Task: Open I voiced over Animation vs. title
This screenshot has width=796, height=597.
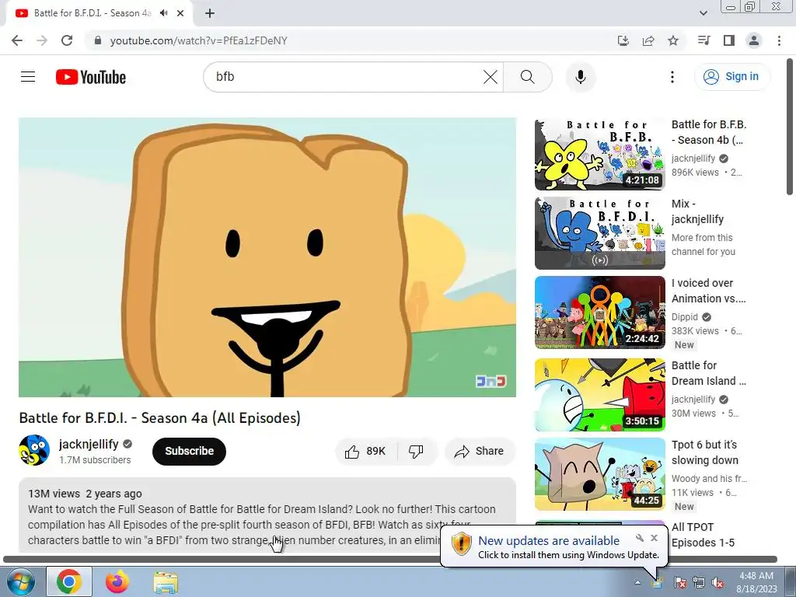Action: (709, 291)
